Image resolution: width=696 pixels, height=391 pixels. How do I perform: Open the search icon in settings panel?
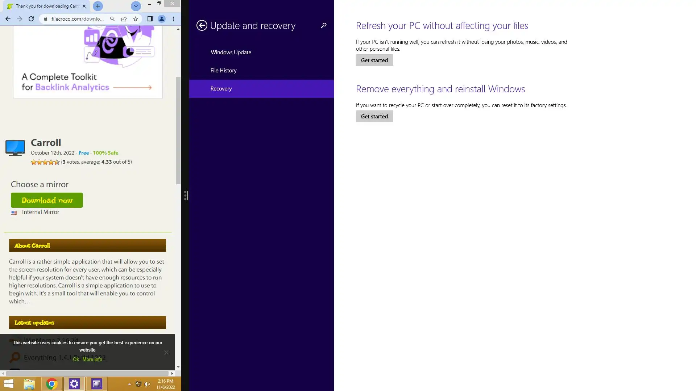tap(324, 25)
